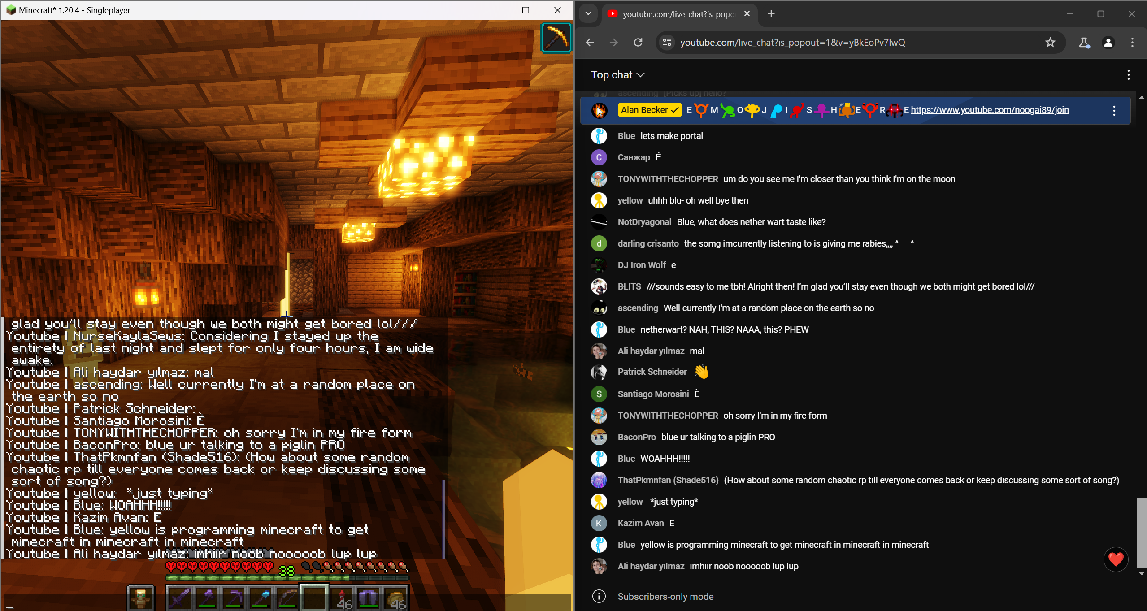Viewport: 1147px width, 611px height.
Task: Click the heart reaction icon in live chat
Action: [1115, 559]
